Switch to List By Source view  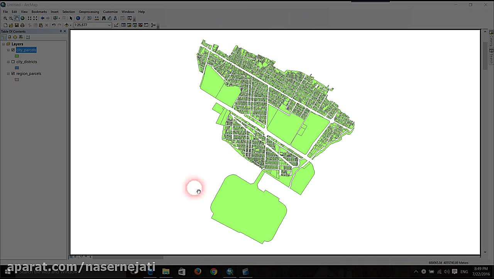(10, 37)
